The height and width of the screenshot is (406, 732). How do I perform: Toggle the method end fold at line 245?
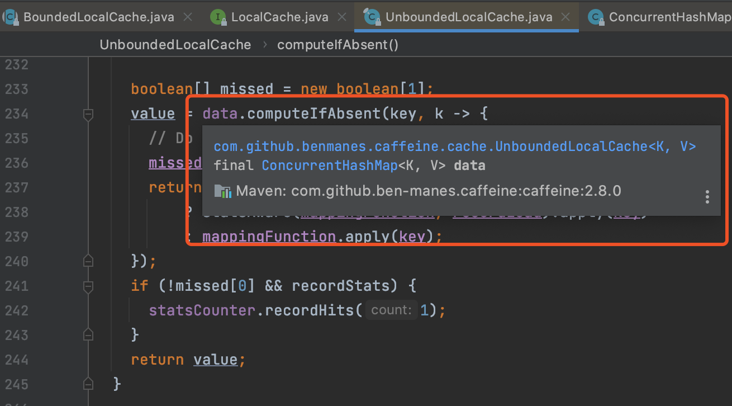tap(88, 384)
